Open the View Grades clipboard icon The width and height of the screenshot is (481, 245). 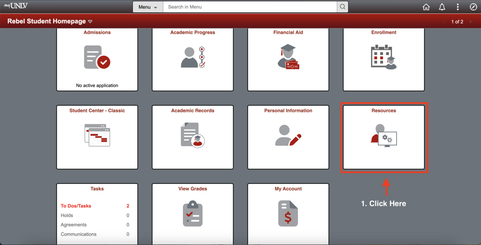(x=193, y=214)
